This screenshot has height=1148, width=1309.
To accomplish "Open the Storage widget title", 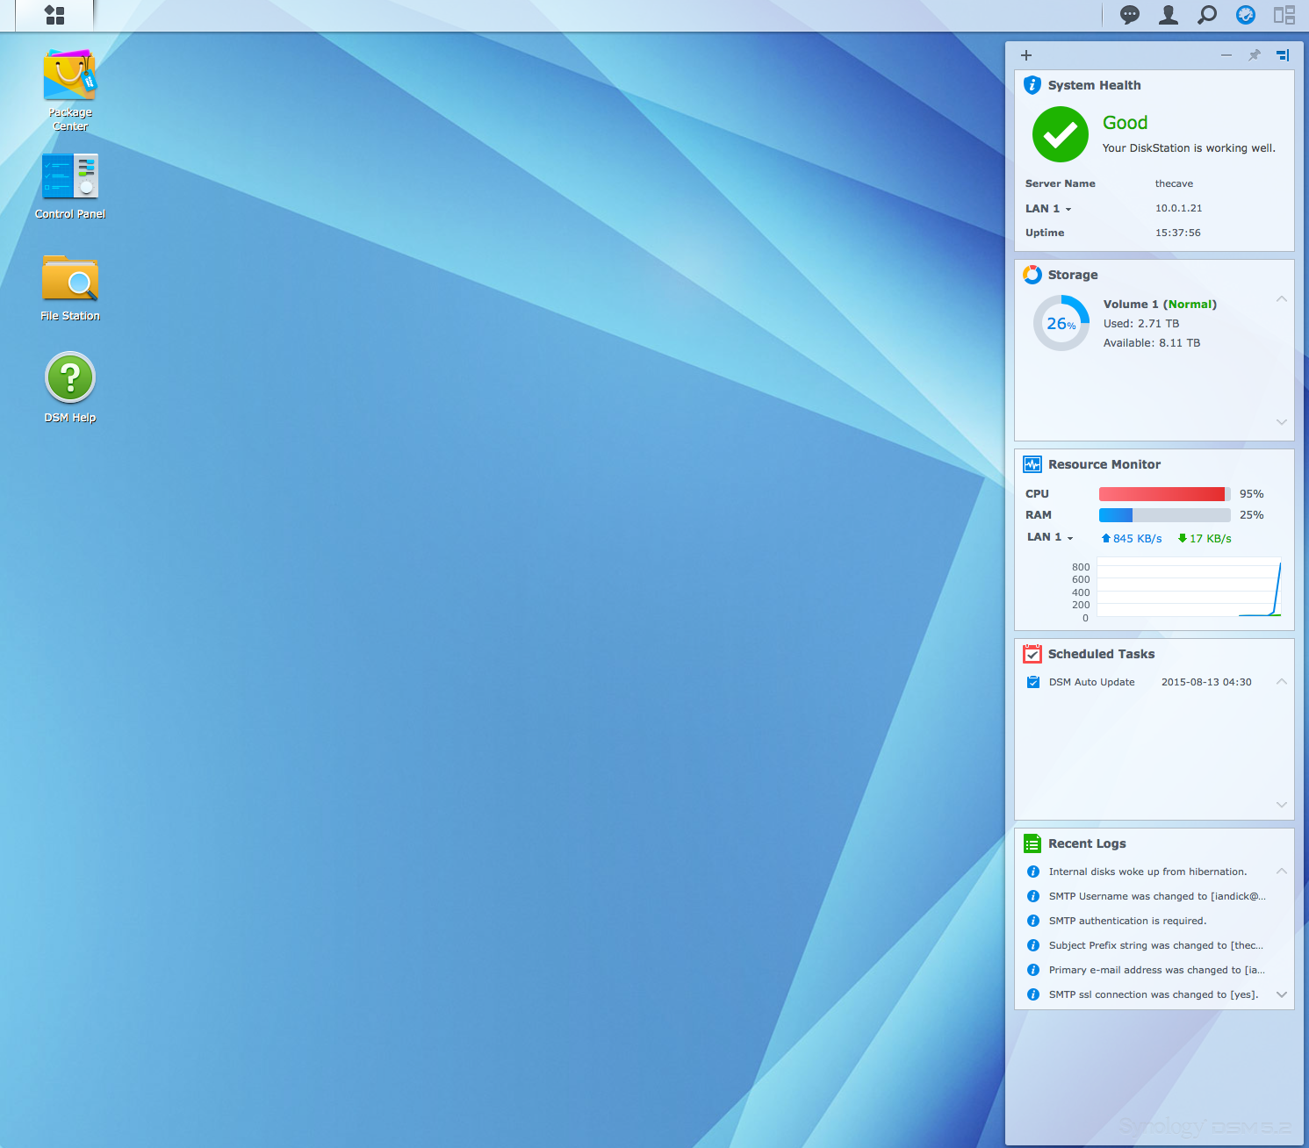I will (x=1073, y=275).
